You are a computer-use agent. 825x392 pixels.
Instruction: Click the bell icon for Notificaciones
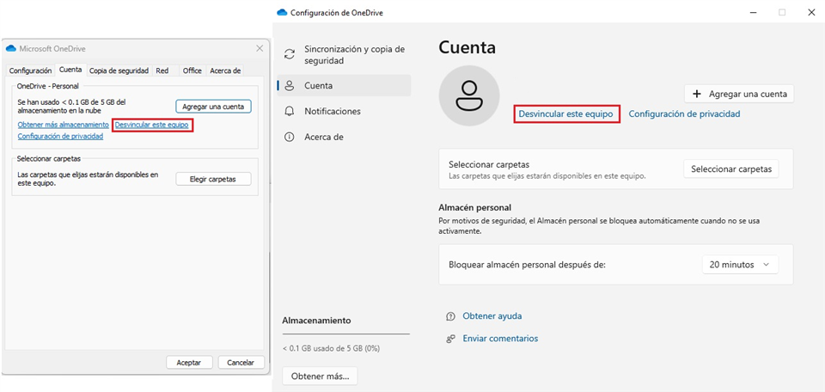point(290,112)
